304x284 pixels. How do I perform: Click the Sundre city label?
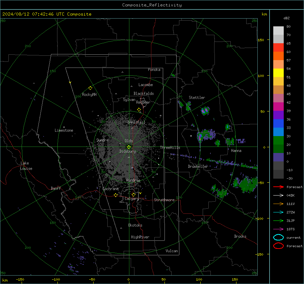[x=102, y=140]
